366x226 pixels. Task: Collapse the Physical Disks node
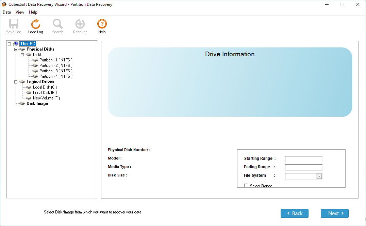16,49
